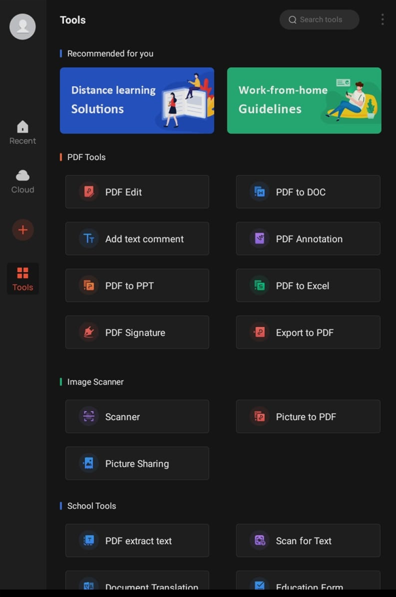Viewport: 396px width, 597px height.
Task: Click the Recommended for you heading
Action: tap(110, 54)
